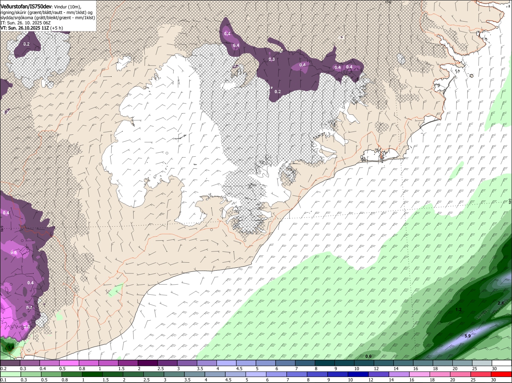
Task: Pick snow scale swatch between 1.5 and 2
Action: point(128,363)
